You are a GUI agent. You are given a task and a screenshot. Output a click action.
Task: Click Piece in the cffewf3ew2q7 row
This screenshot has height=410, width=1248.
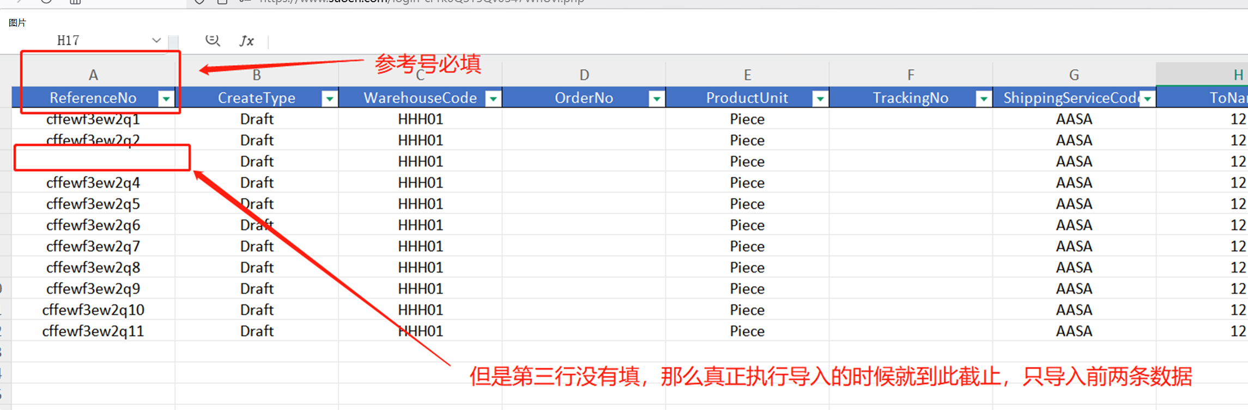tap(747, 246)
